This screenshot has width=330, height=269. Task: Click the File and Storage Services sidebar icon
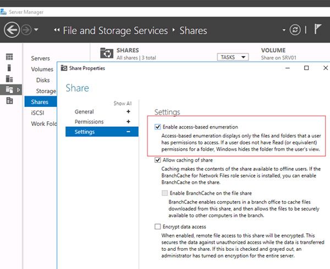point(9,90)
